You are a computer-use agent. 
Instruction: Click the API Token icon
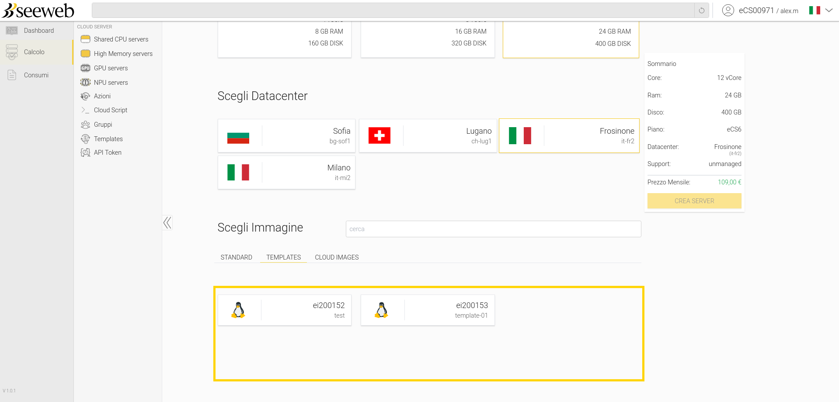click(85, 152)
